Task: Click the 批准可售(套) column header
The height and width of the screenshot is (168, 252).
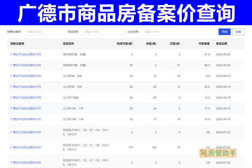Action: (x=125, y=44)
